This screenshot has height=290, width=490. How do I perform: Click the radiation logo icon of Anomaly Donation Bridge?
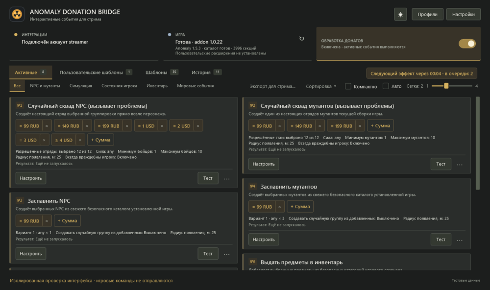point(17,14)
